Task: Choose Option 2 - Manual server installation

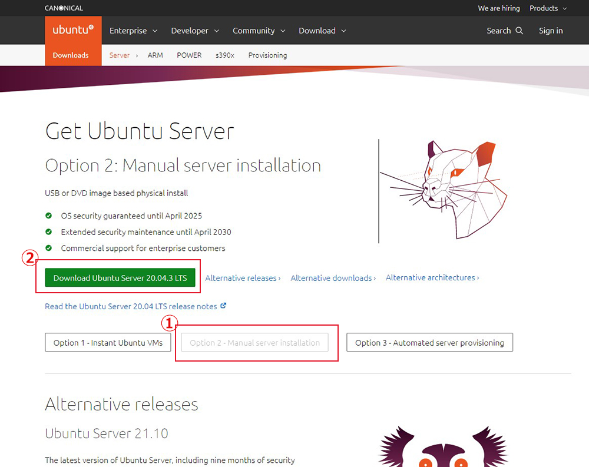Action: (254, 342)
